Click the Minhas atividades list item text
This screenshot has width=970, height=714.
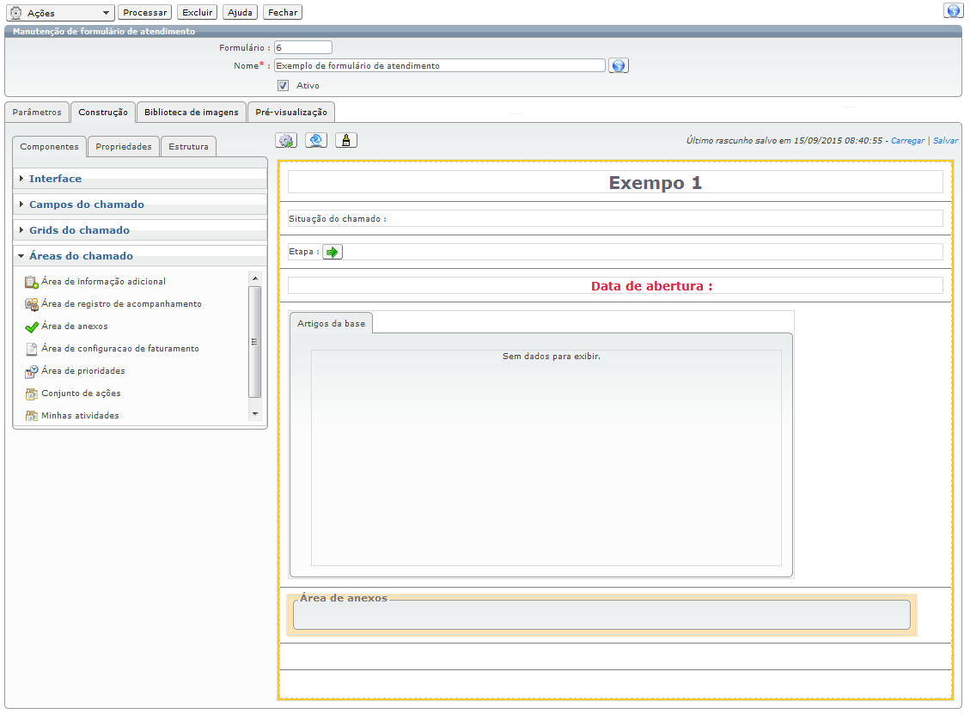pyautogui.click(x=81, y=415)
